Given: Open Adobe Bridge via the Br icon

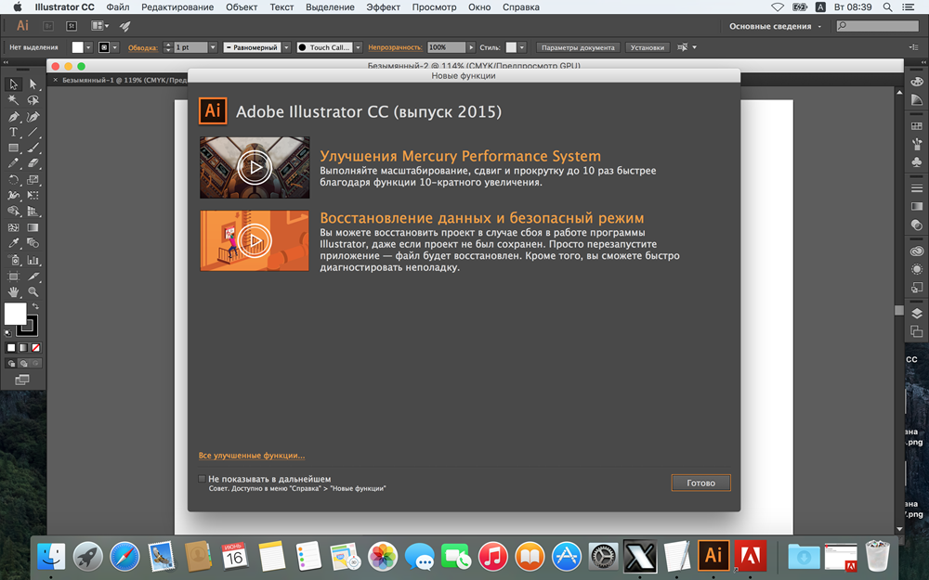Looking at the screenshot, I should pos(49,26).
